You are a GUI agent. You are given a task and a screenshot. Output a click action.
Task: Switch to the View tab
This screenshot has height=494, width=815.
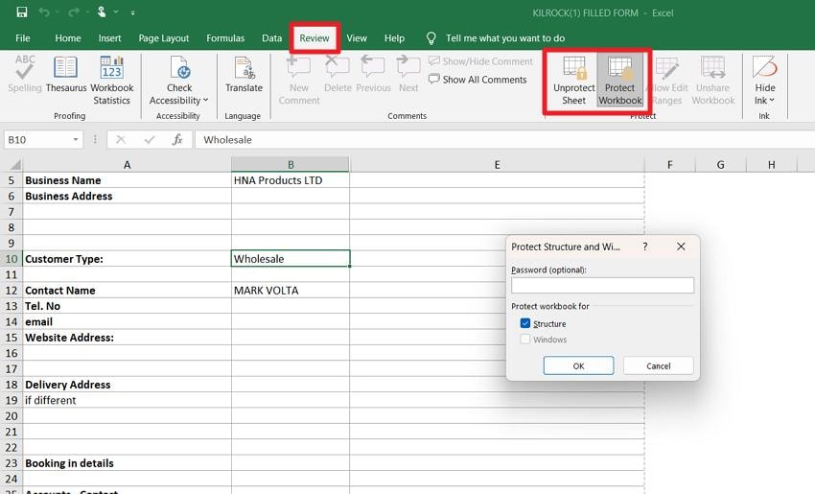tap(357, 38)
